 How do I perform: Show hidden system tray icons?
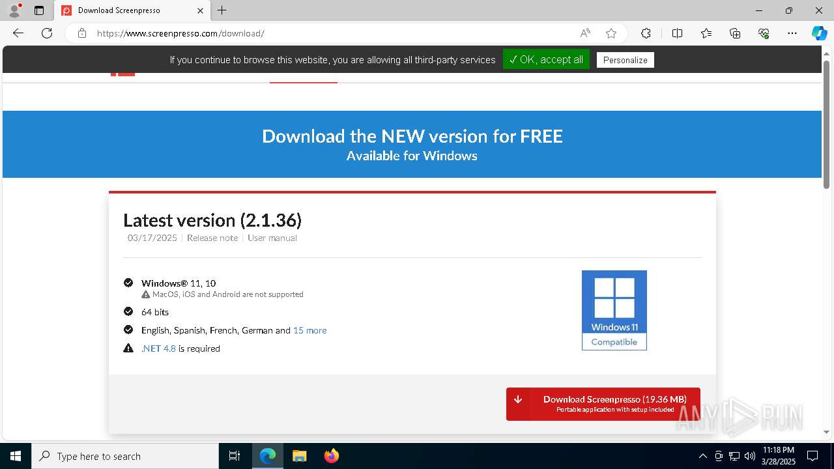(702, 456)
